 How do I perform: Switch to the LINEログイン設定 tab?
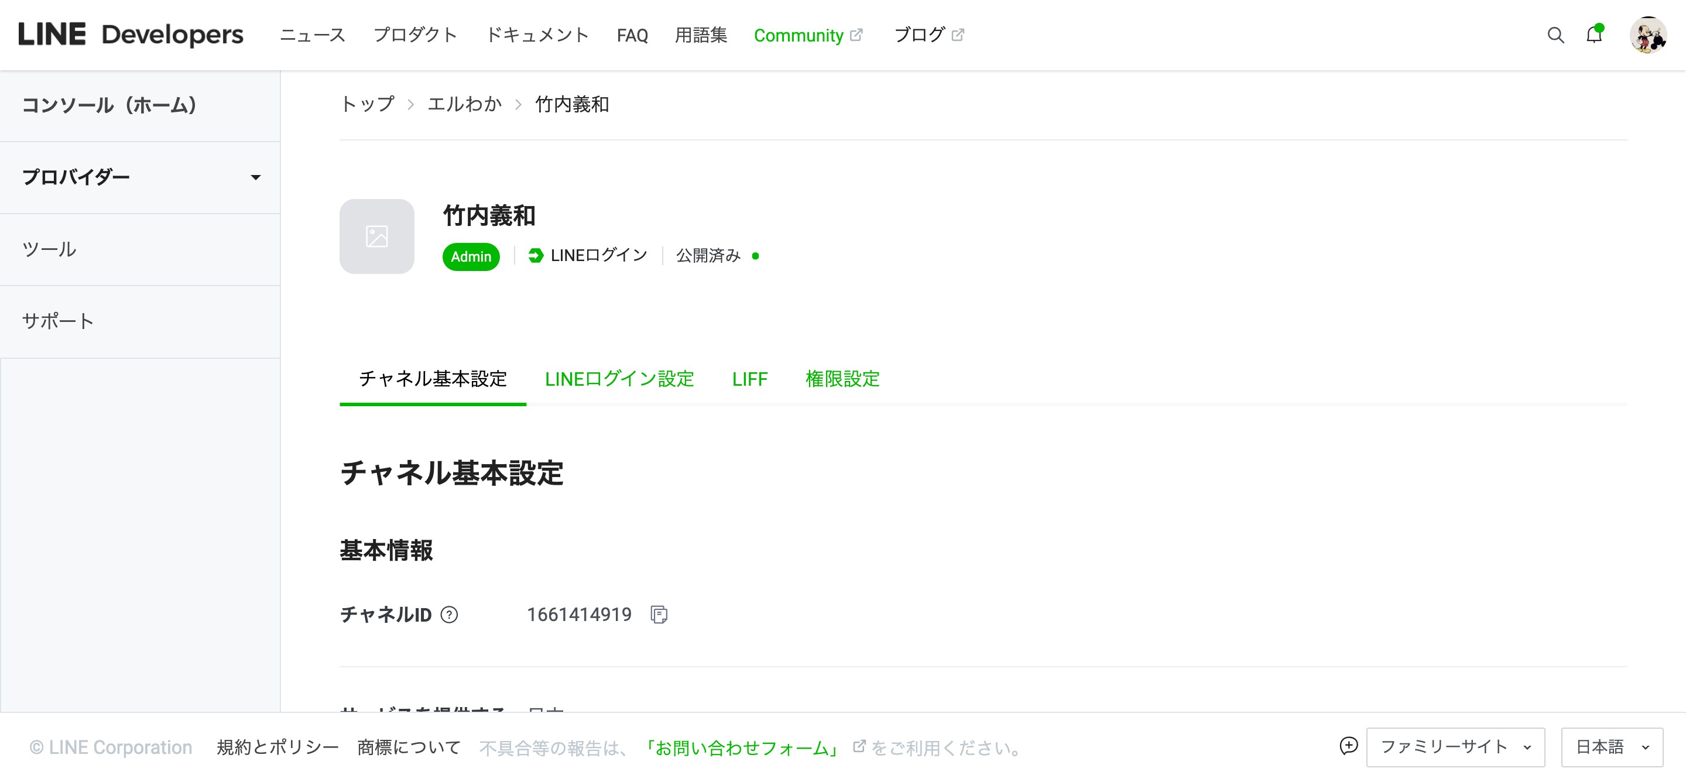point(619,379)
